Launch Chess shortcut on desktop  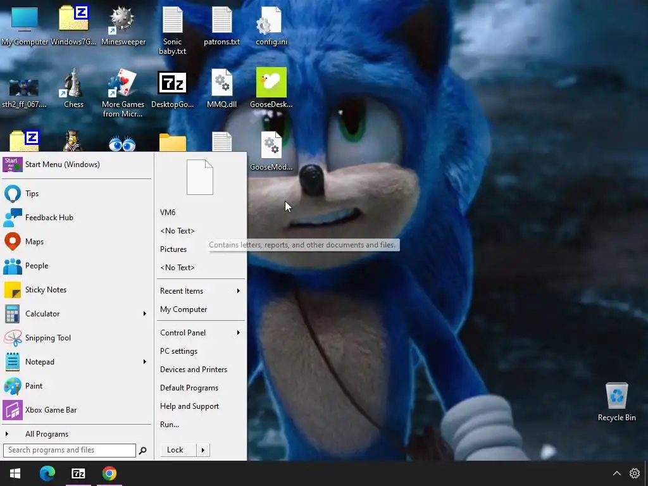coord(73,89)
